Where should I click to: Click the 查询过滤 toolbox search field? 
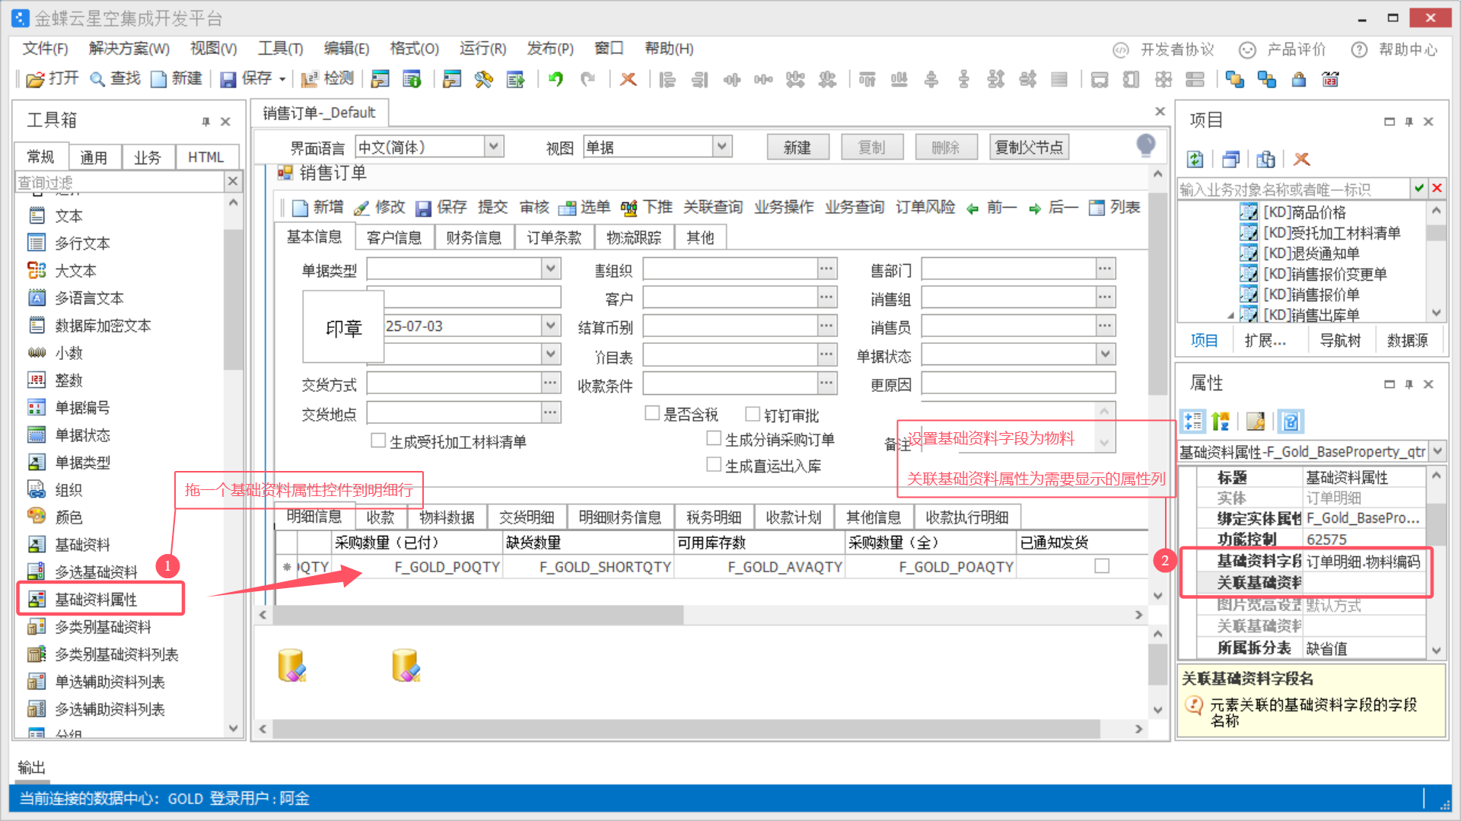[x=120, y=183]
